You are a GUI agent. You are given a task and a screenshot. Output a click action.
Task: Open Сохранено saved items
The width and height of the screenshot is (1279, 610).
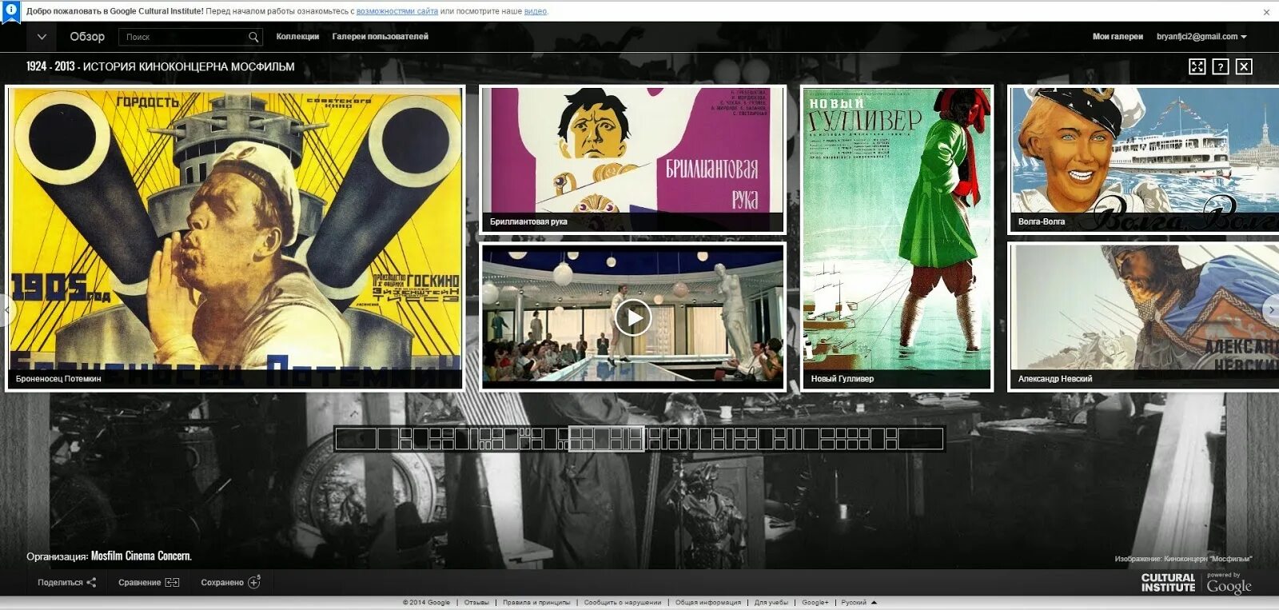point(230,582)
